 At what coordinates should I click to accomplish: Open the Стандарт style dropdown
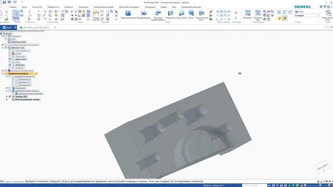tap(307, 16)
